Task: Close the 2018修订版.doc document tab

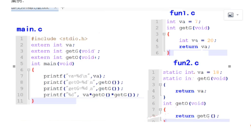Action: pyautogui.click(x=56, y=8)
